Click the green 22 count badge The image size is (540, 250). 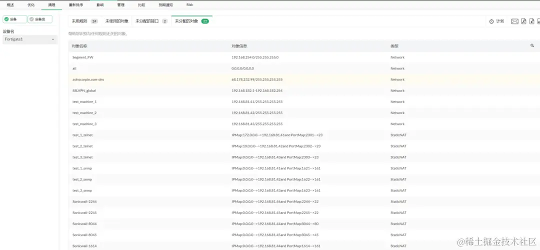[205, 21]
